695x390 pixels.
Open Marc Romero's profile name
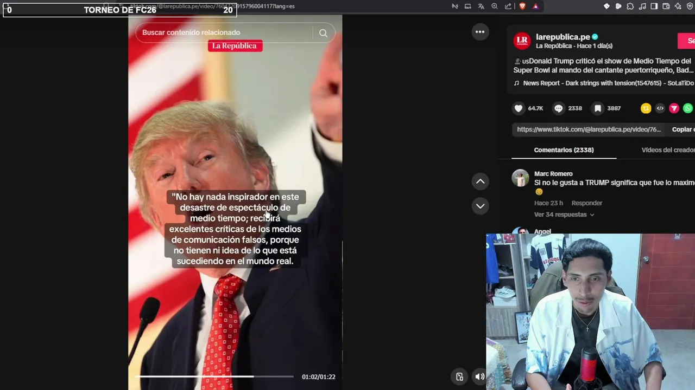point(553,174)
